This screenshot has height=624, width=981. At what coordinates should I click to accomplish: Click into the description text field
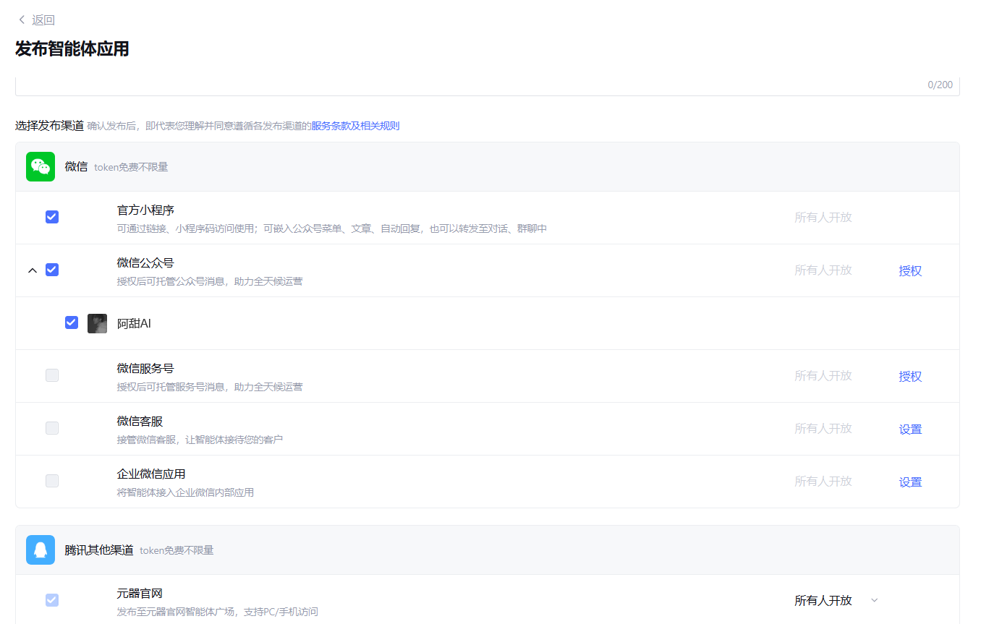pyautogui.click(x=488, y=85)
